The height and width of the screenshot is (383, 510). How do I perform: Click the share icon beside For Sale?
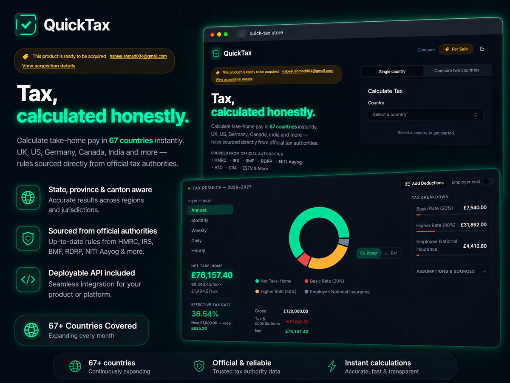click(x=482, y=49)
